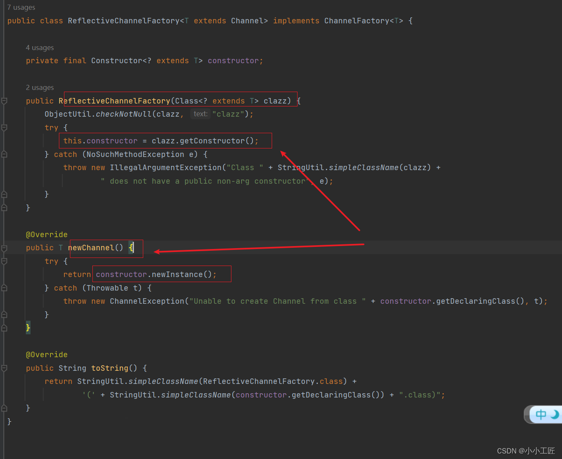
Task: Collapse the ReflectiveChannelFactory constructor fold marker
Action: (4, 101)
